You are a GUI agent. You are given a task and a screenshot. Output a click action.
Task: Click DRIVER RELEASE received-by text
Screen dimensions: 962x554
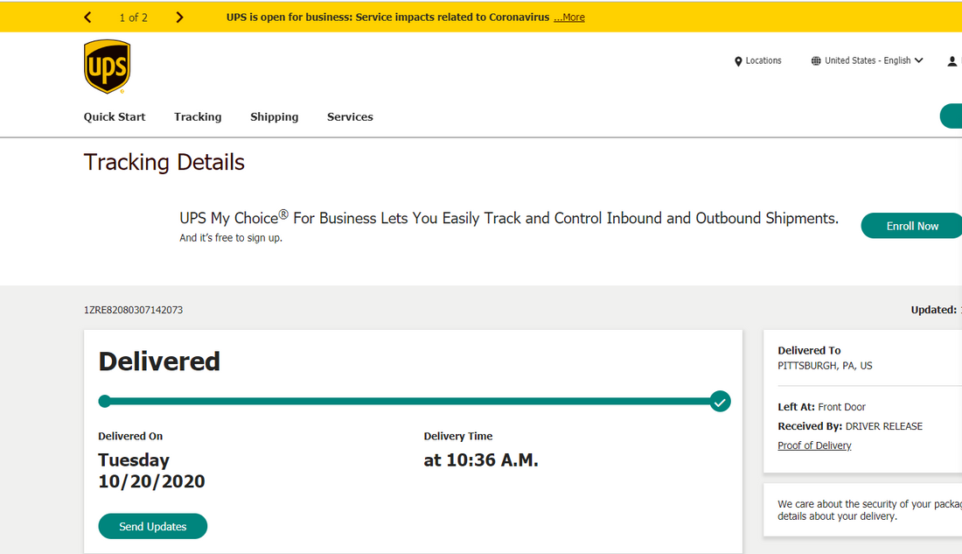[883, 426]
